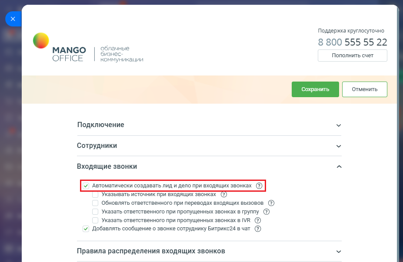This screenshot has width=403, height=262.
Task: Collapse the Входящие звонки section chevron
Action: (x=339, y=167)
